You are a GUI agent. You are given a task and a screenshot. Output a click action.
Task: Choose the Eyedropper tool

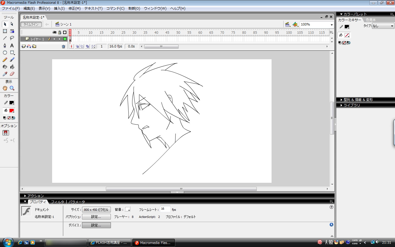[x=5, y=74]
